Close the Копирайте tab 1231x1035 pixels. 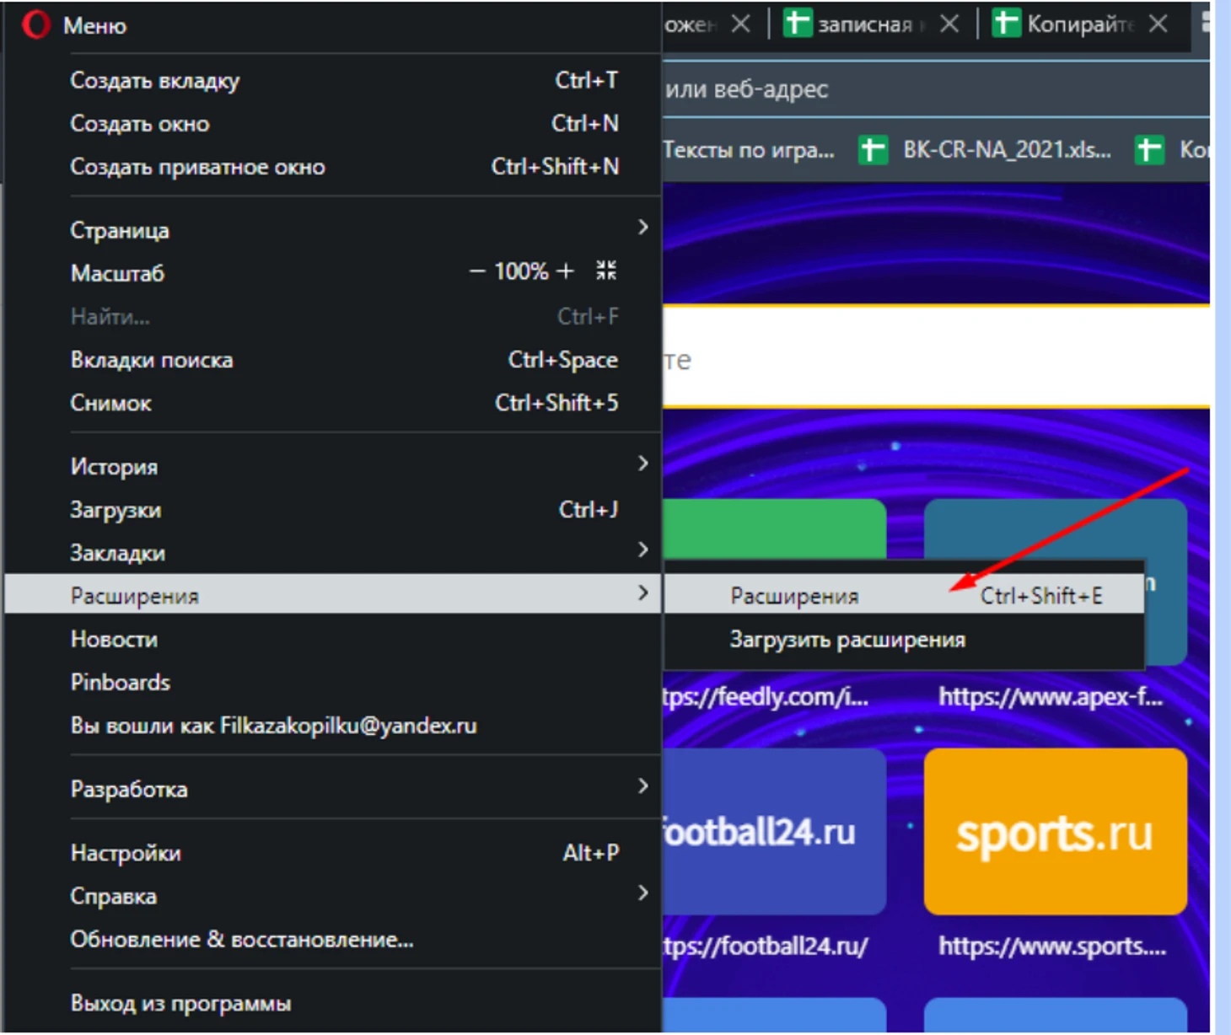point(1158,24)
